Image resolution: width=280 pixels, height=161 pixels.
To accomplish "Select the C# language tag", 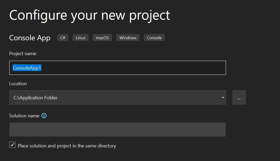I will pyautogui.click(x=63, y=37).
